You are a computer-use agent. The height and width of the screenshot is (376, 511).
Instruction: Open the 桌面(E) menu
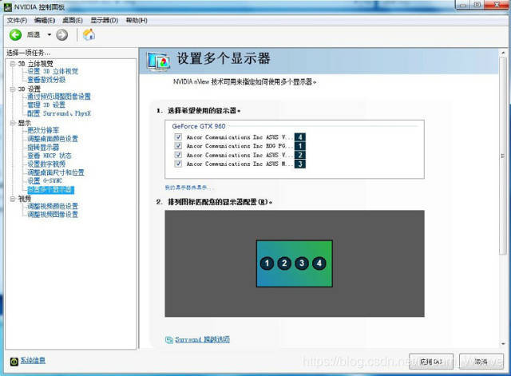click(x=73, y=20)
